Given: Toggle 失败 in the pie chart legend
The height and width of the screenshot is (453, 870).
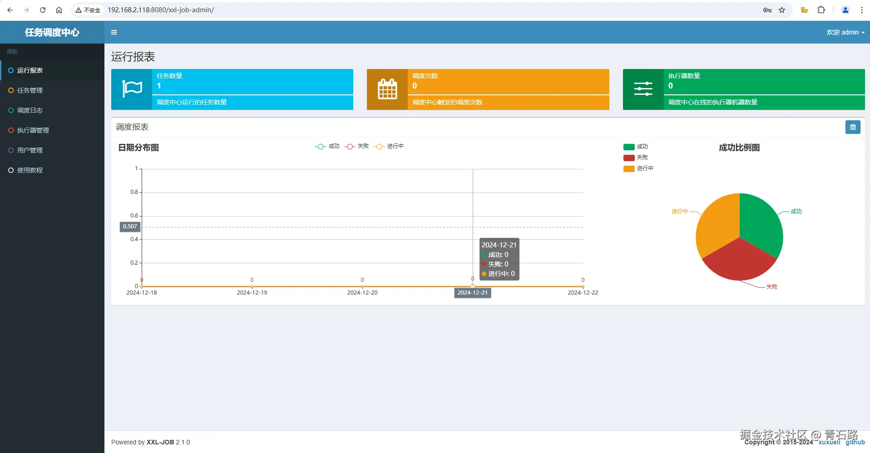Looking at the screenshot, I should click(x=636, y=158).
